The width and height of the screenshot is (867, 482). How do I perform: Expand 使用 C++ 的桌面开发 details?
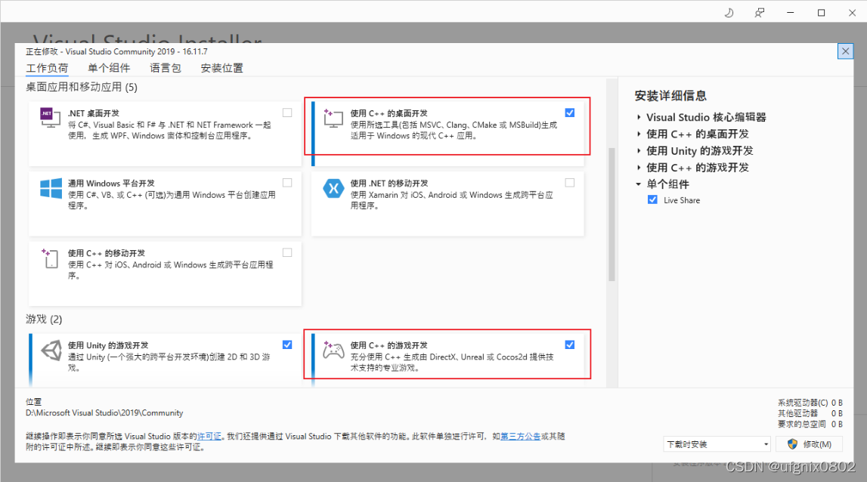(x=639, y=134)
